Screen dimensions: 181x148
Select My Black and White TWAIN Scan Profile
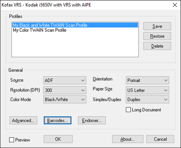pyautogui.click(x=75, y=25)
